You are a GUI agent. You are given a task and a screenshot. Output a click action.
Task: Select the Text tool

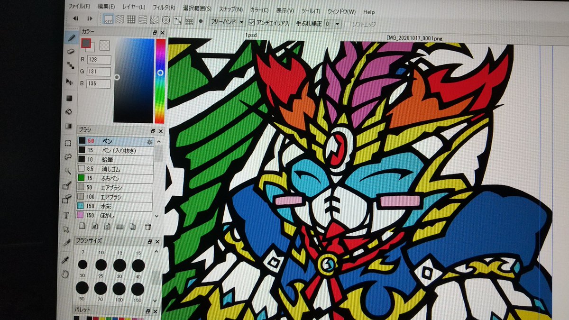(66, 215)
